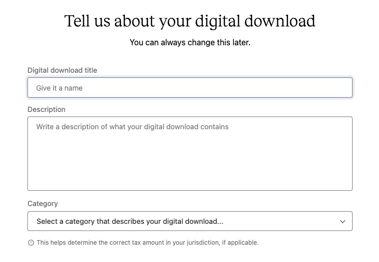This screenshot has width=379, height=262.
Task: Click into the Description text area
Action: 190,154
